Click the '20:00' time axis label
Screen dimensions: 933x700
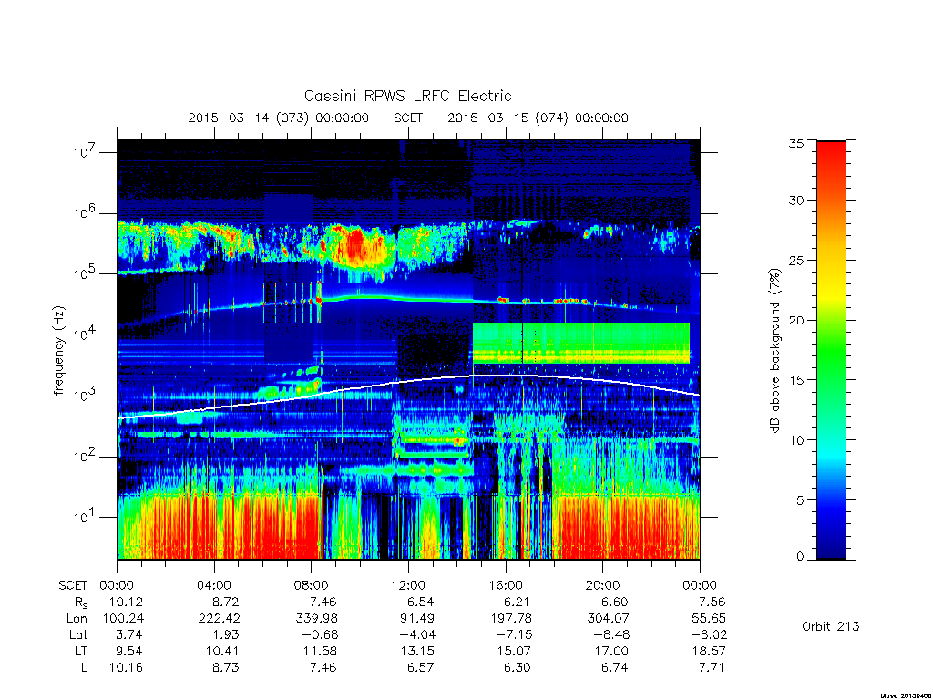602,585
